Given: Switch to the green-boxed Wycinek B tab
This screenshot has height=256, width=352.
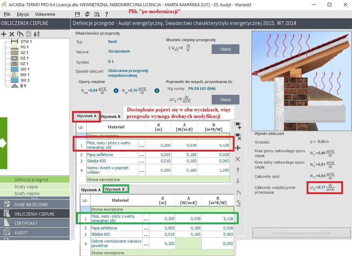Looking at the screenshot, I should pos(115,190).
